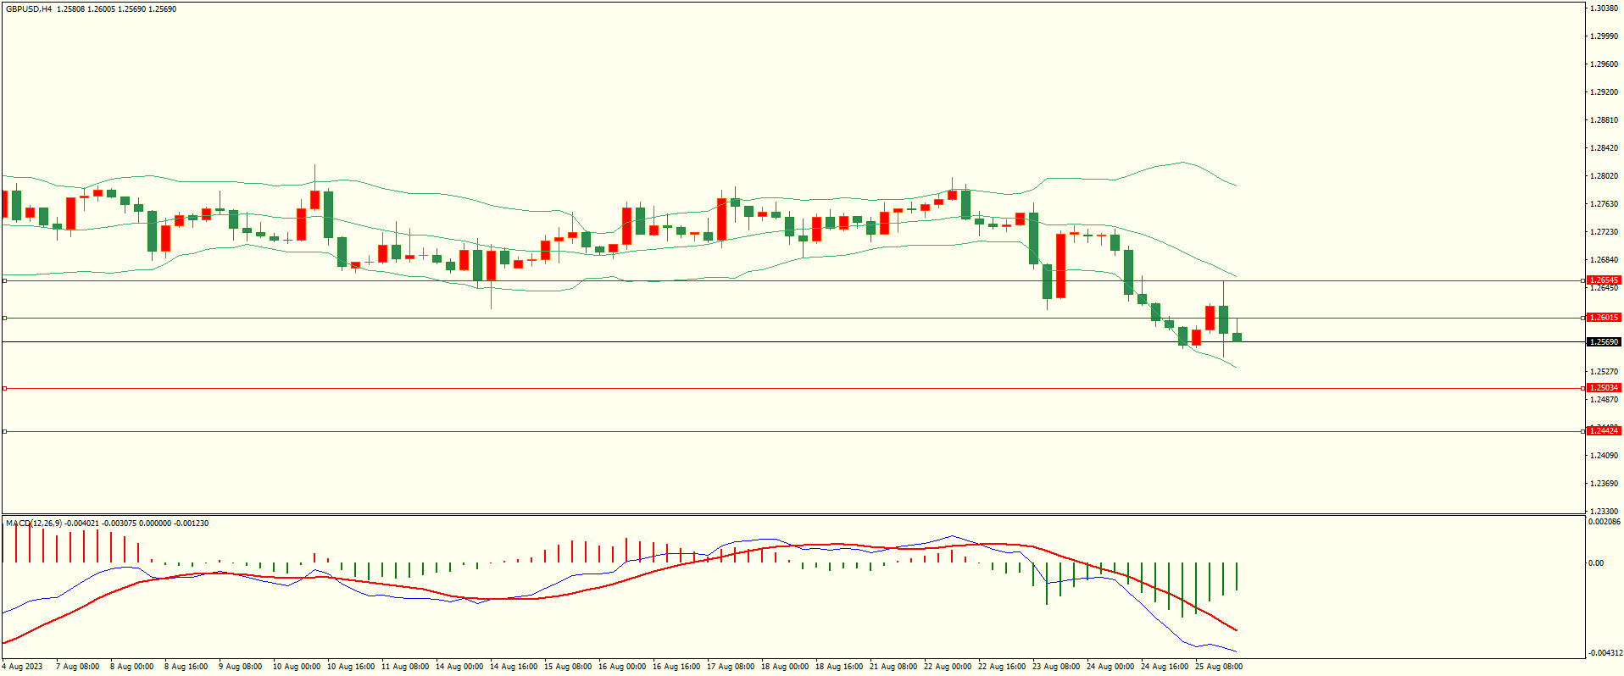Click the MACD(12,26,9) indicator label
The image size is (1624, 676).
tap(34, 524)
